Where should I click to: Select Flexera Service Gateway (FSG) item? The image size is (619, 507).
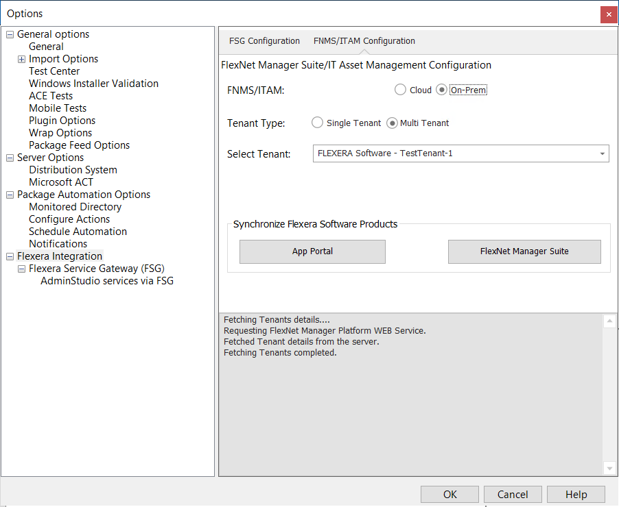(97, 269)
